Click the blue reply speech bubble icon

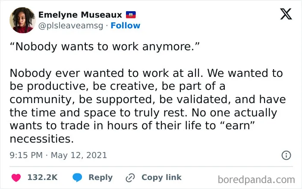[x=77, y=177]
